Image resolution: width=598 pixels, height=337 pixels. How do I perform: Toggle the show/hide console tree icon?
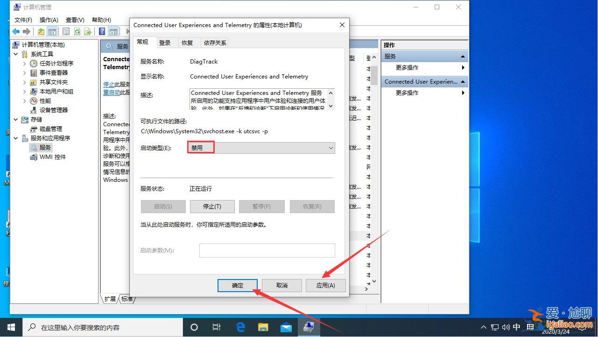(x=52, y=31)
